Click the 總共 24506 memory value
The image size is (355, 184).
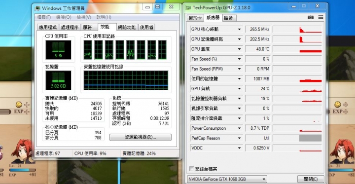coord(96,104)
